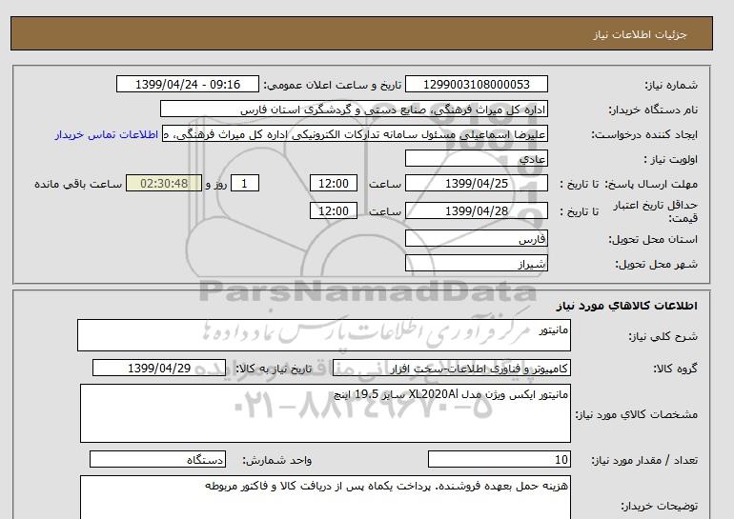The width and height of the screenshot is (734, 519).
Task: Click the label شهر محل تحویل
Action: 656,264
